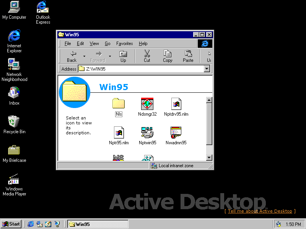Click the blue "Win95" folder heading

114,87
